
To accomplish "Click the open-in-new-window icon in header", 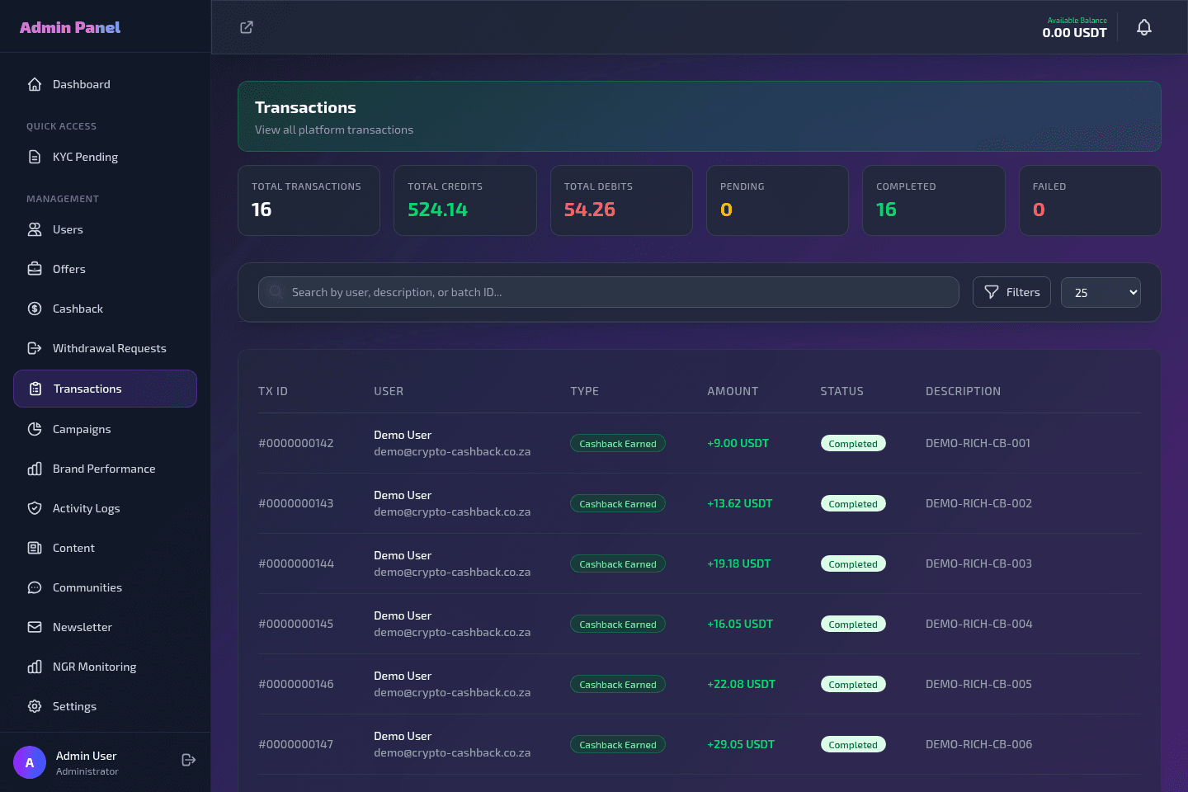I will pyautogui.click(x=247, y=27).
